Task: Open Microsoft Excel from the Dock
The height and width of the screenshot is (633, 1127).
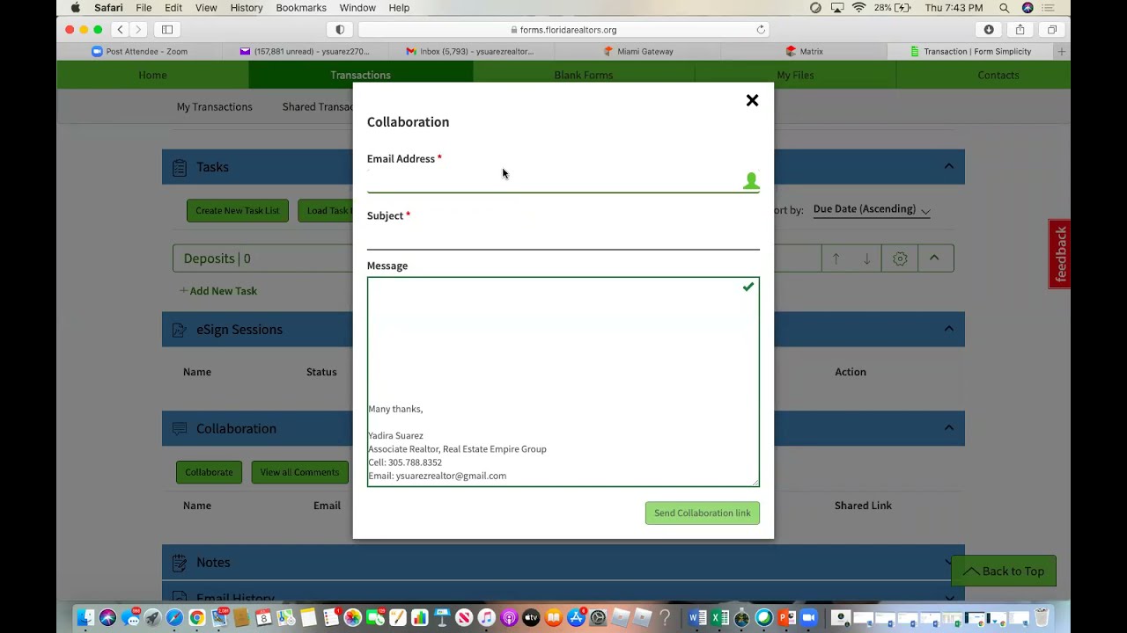Action: coord(719,618)
